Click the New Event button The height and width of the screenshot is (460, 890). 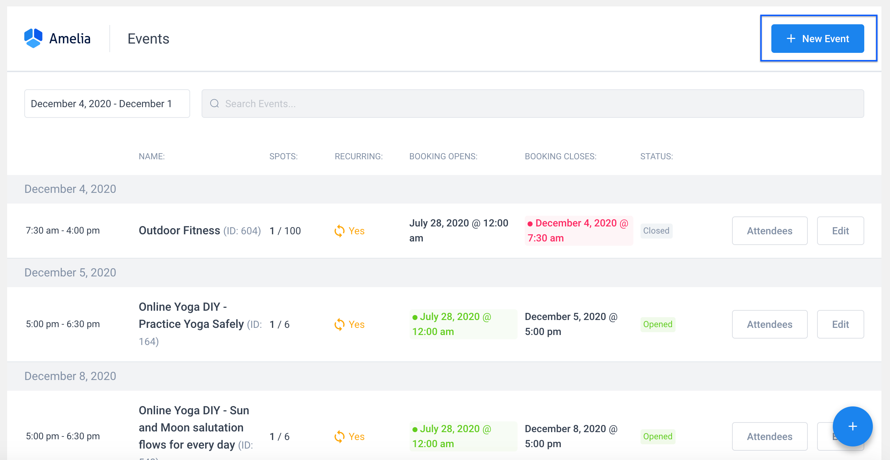[817, 39]
